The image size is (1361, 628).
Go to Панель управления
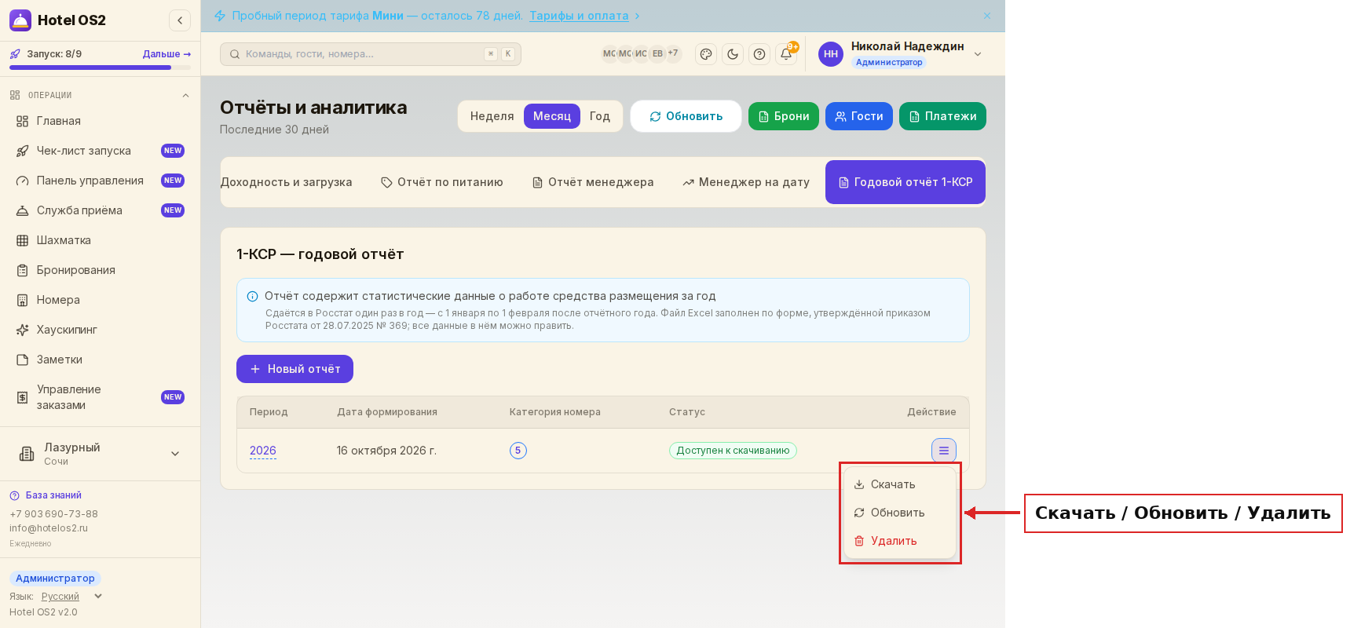pos(101,181)
